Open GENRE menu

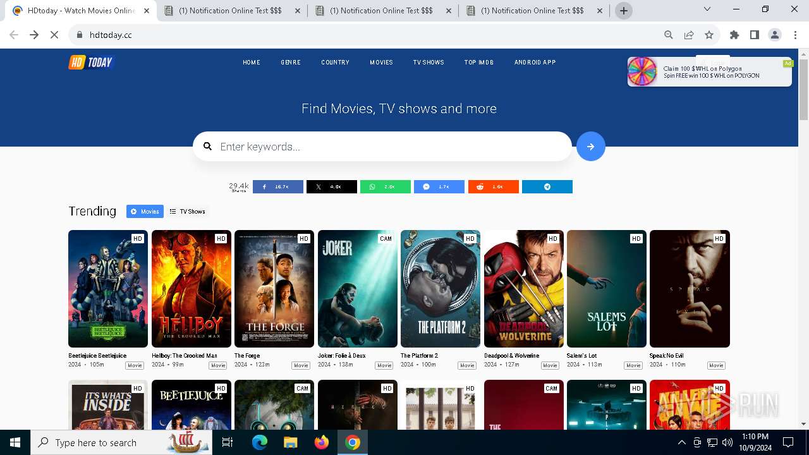tap(291, 63)
